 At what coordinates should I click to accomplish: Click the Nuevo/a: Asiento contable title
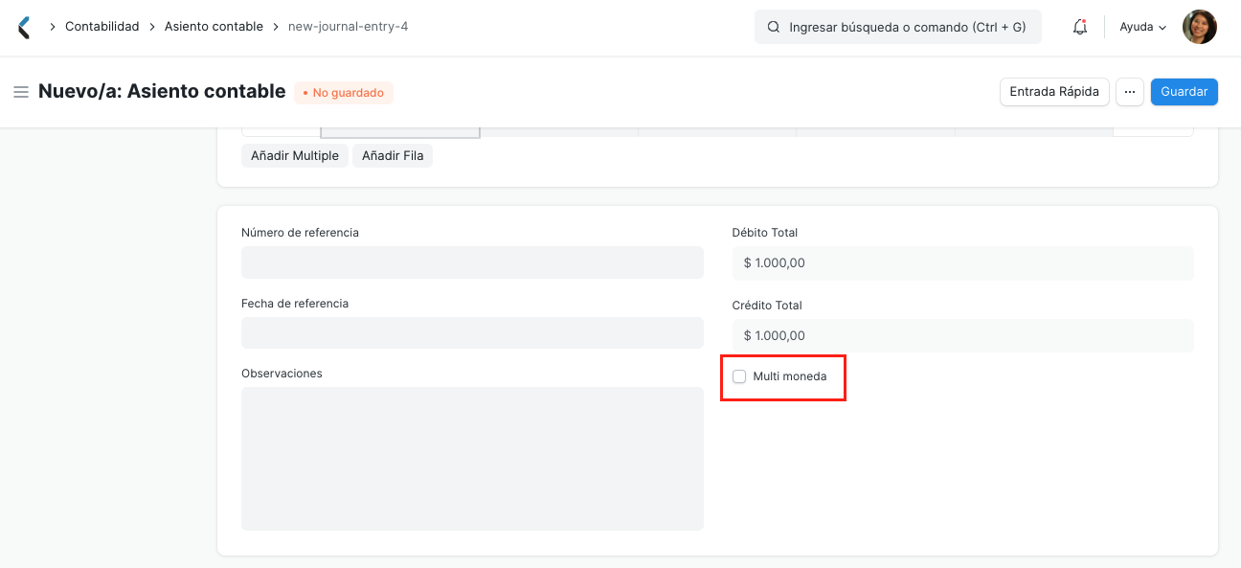click(x=162, y=92)
